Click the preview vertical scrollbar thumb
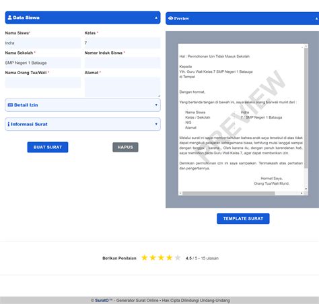Screen dimensions: 319x304 point(306,109)
